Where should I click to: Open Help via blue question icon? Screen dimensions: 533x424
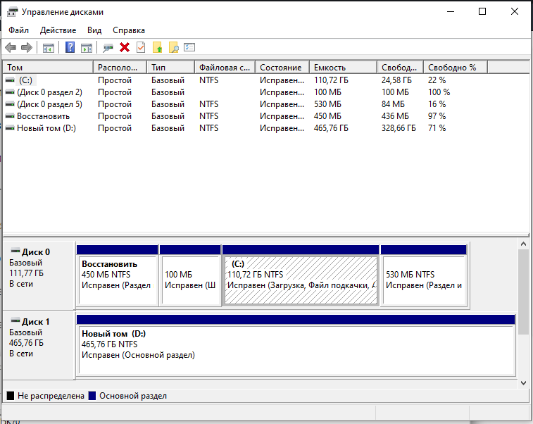(x=70, y=47)
